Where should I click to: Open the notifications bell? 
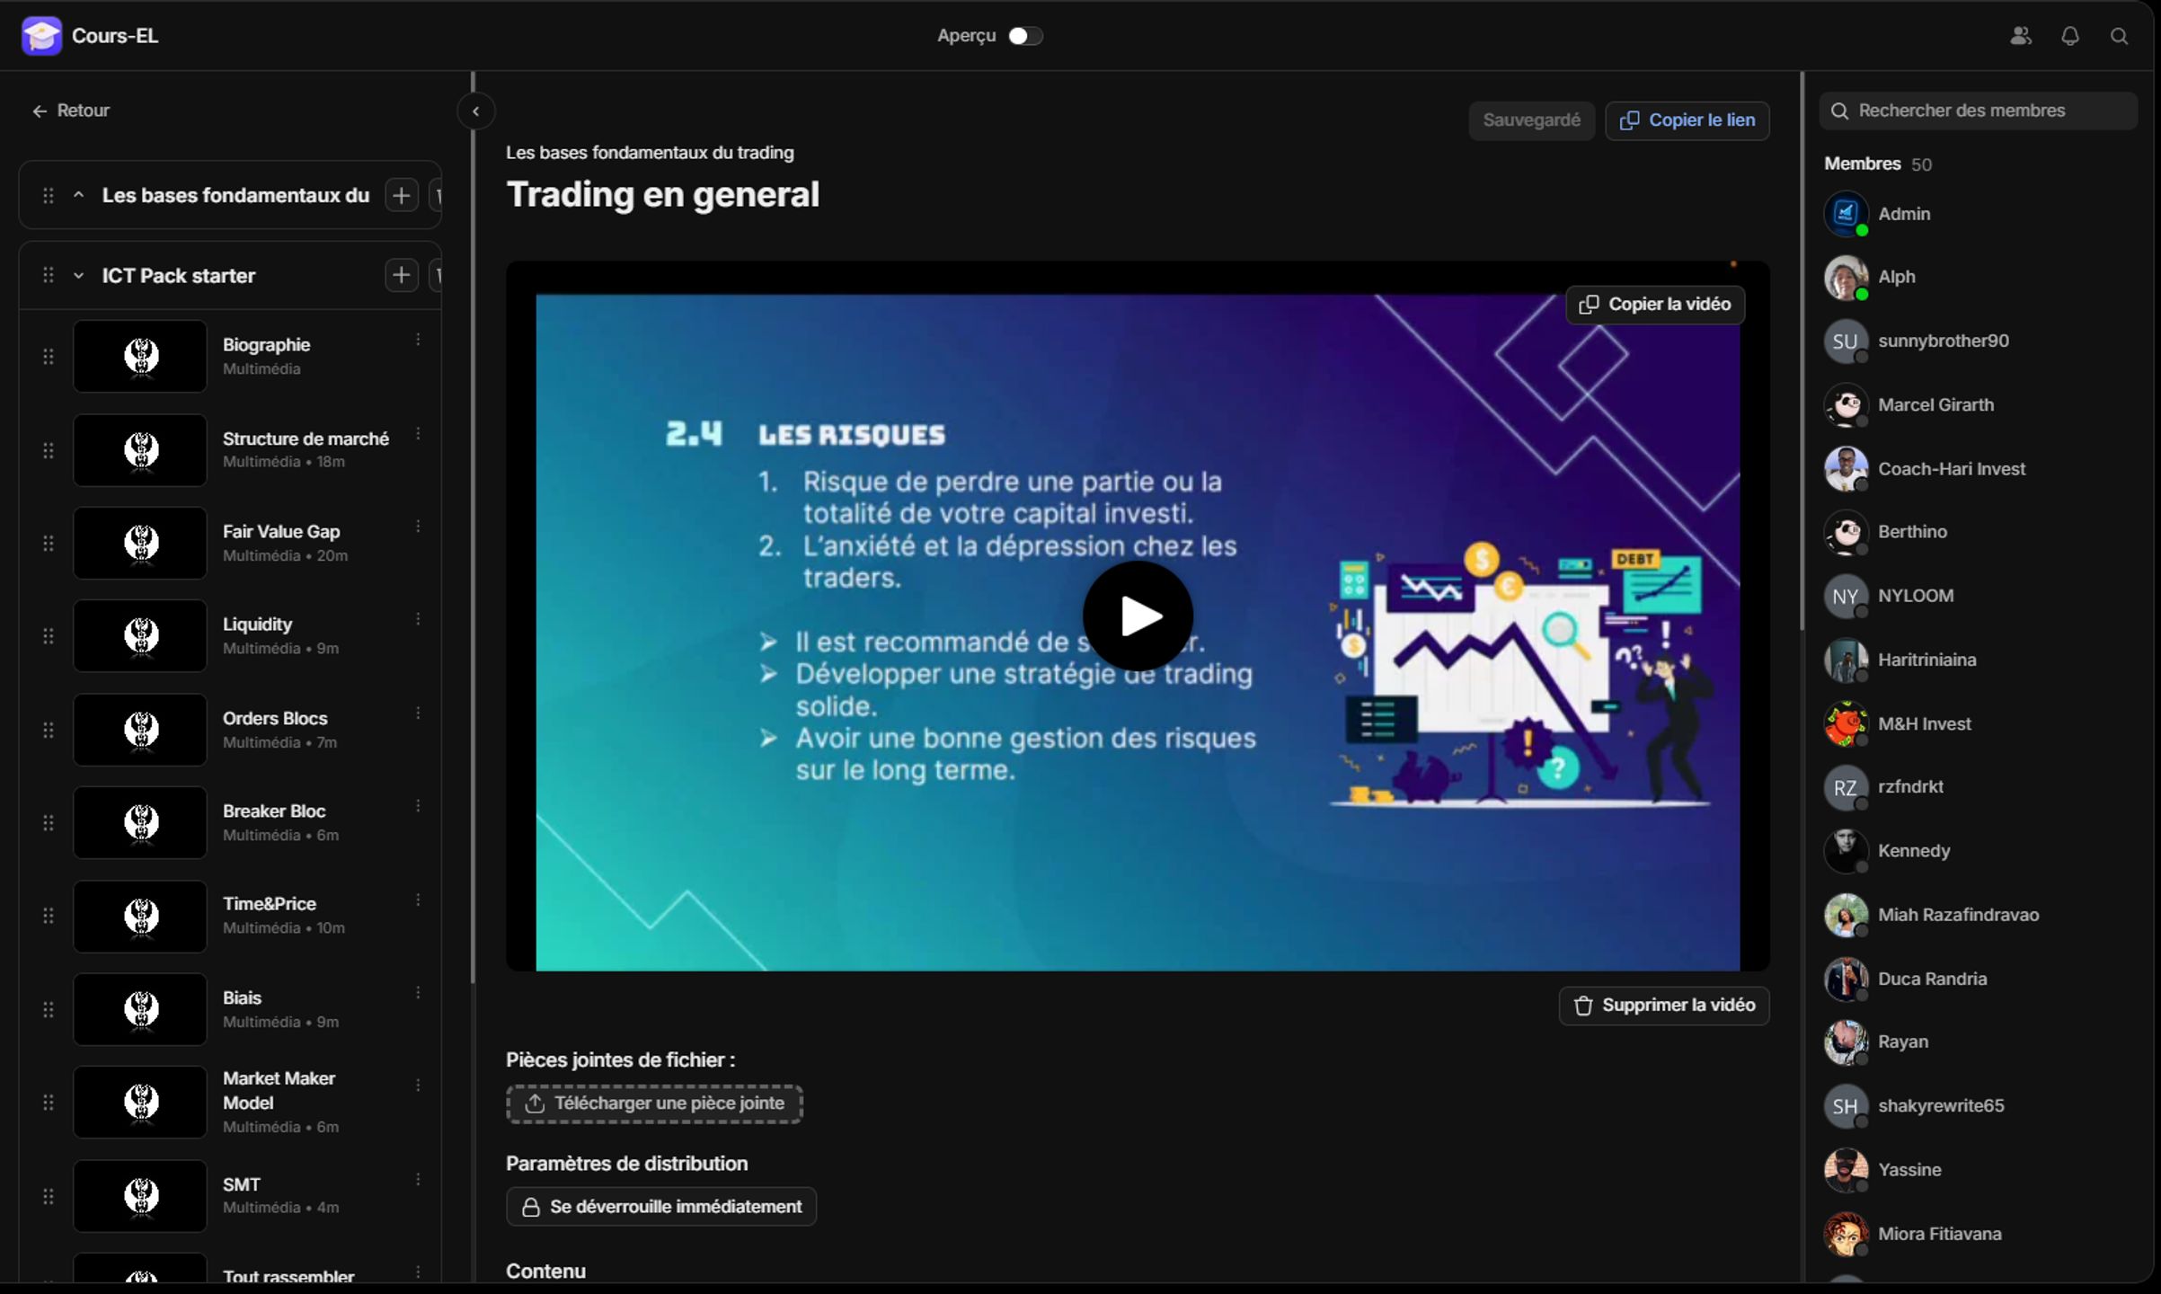pos(2070,36)
